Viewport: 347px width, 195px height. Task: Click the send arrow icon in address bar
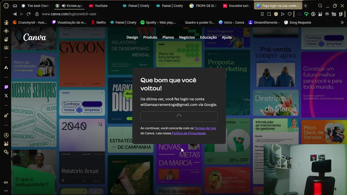click(x=283, y=14)
